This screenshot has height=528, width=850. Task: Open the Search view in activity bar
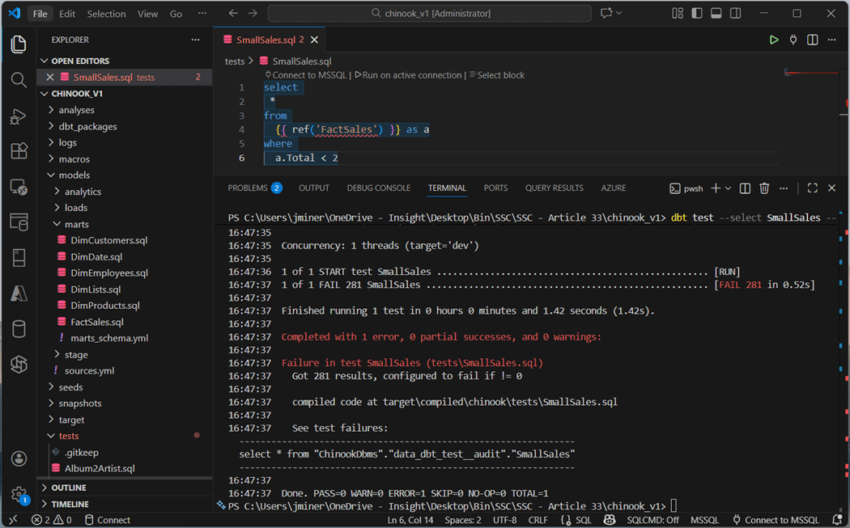(19, 79)
